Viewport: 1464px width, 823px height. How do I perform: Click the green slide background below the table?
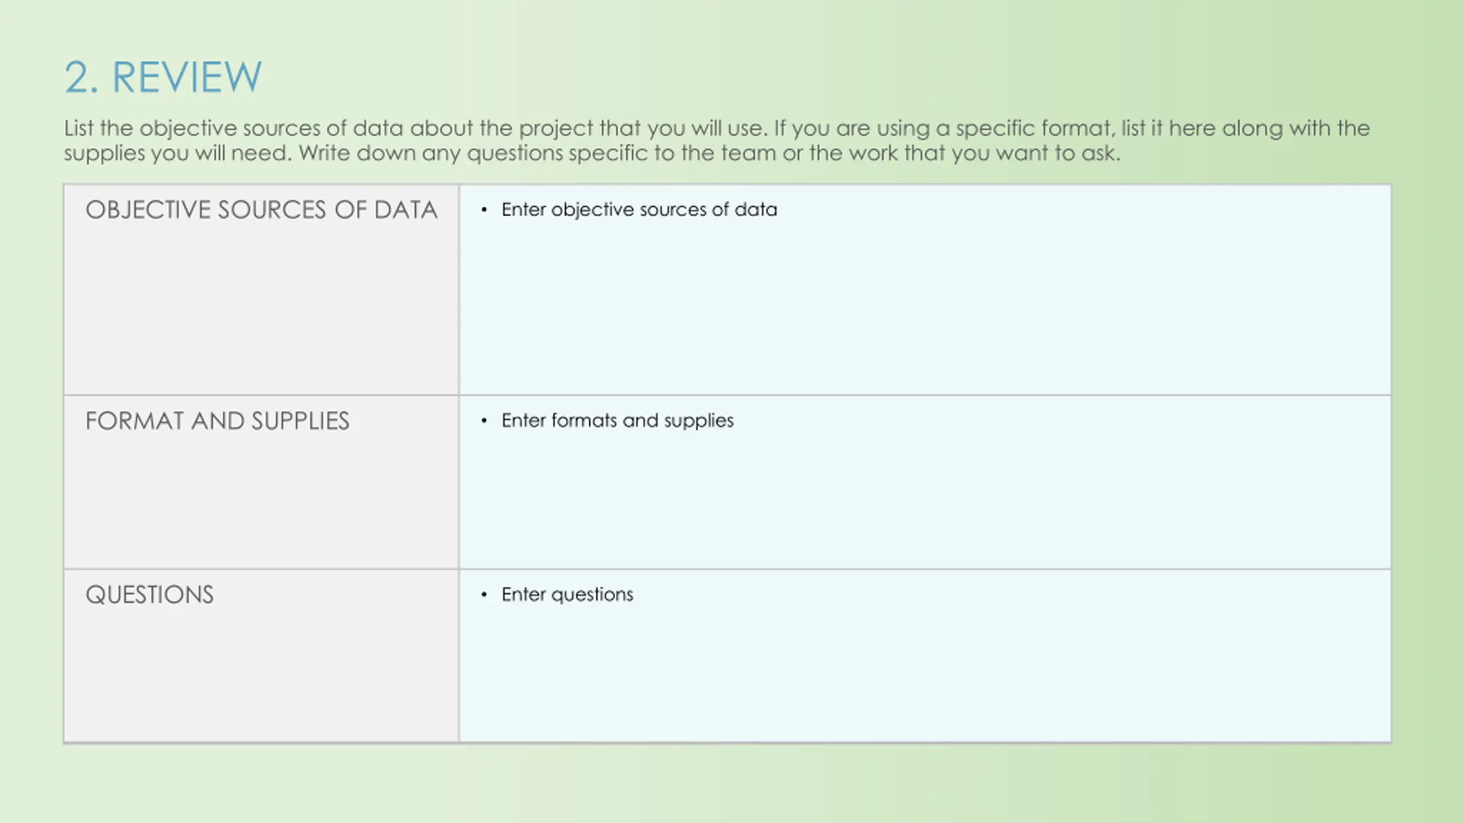point(732,783)
